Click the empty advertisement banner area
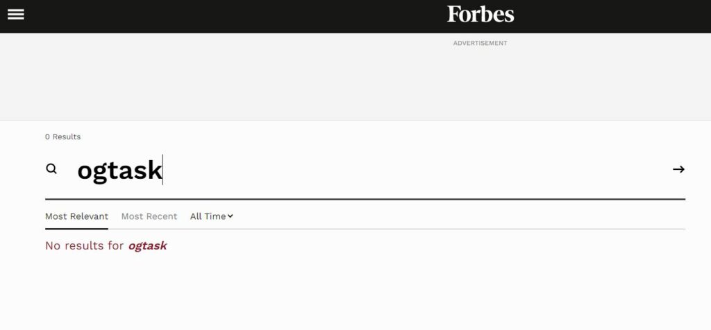The width and height of the screenshot is (711, 330). tap(355, 82)
